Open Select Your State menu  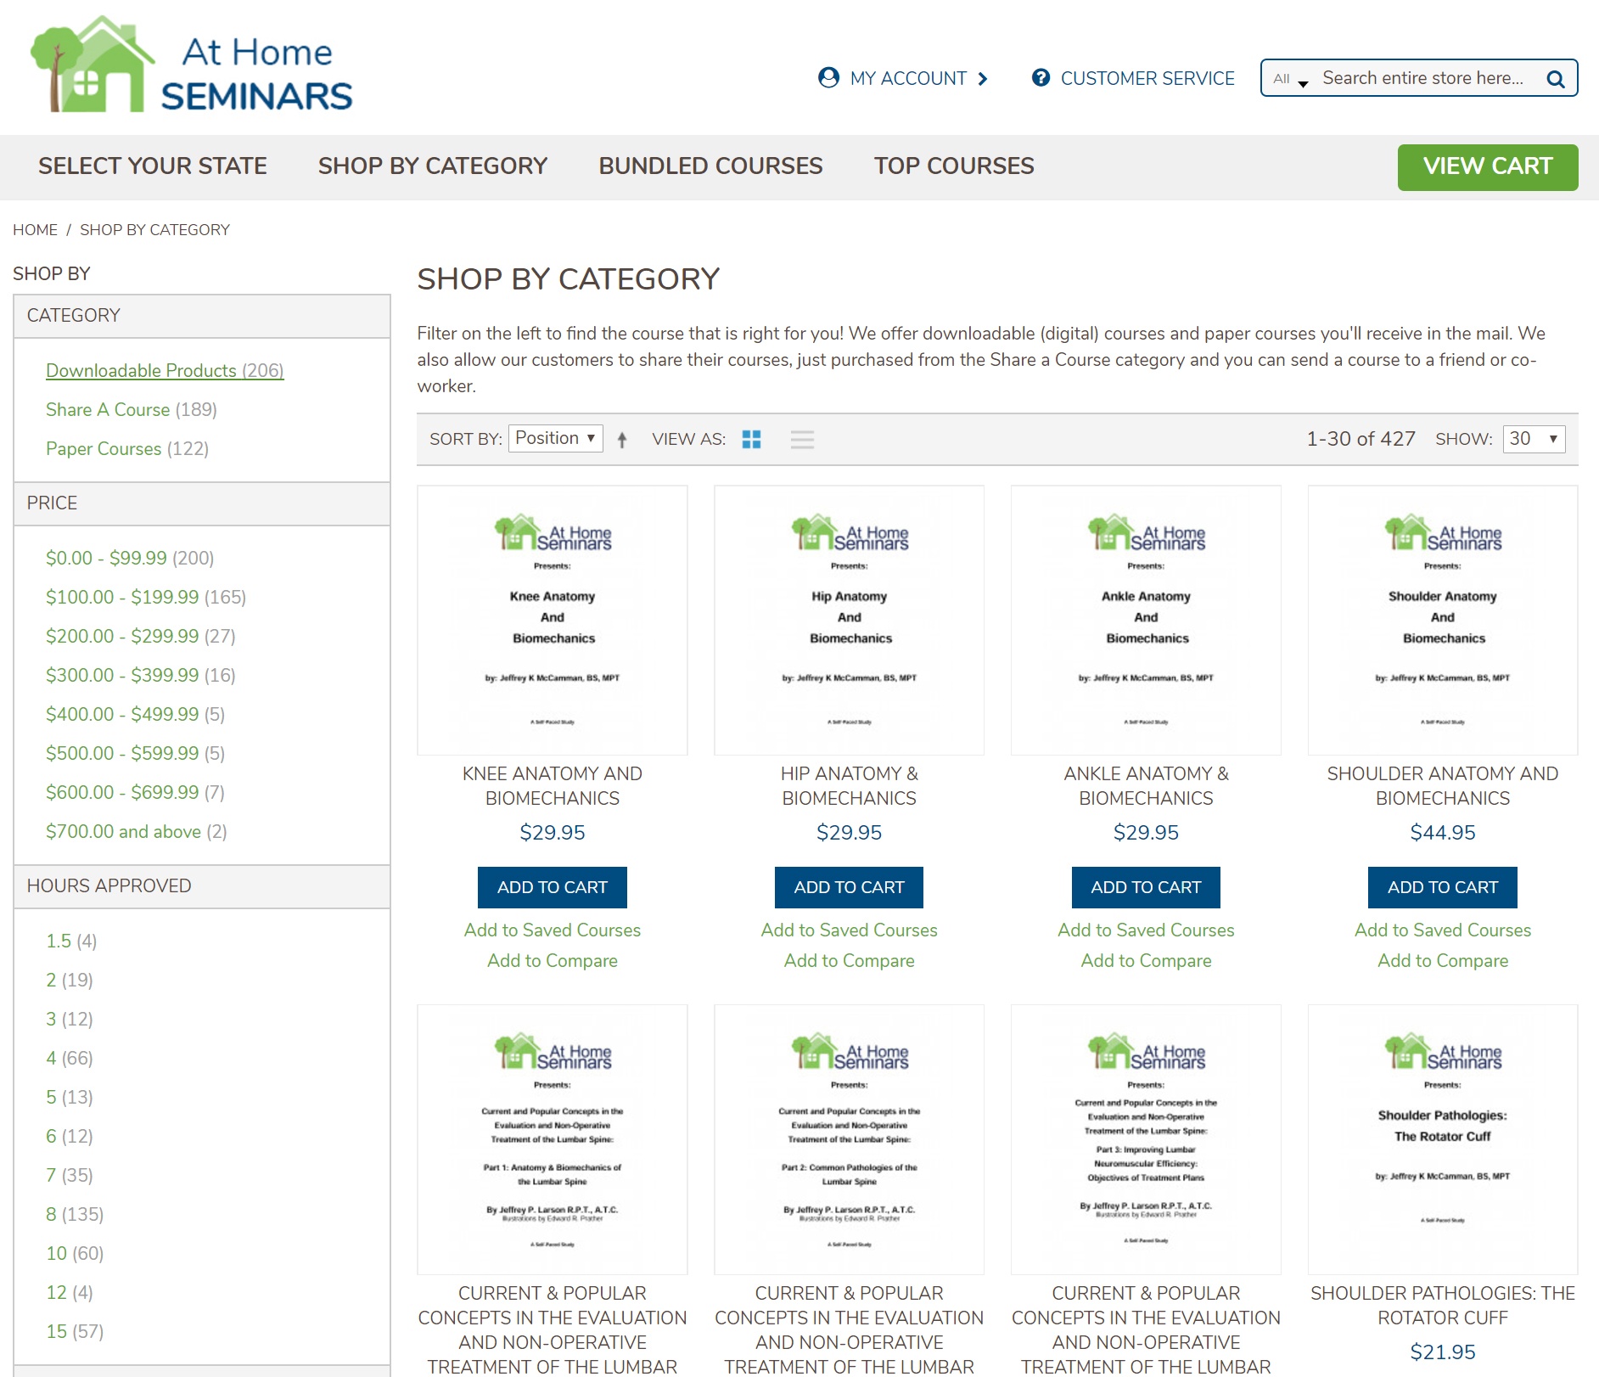[153, 166]
